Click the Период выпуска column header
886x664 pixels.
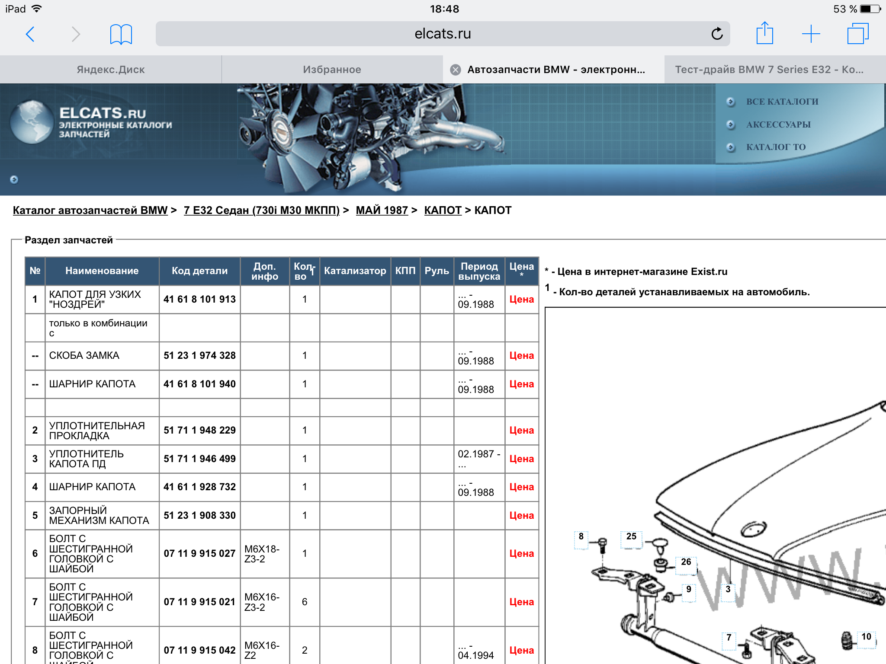coord(479,271)
